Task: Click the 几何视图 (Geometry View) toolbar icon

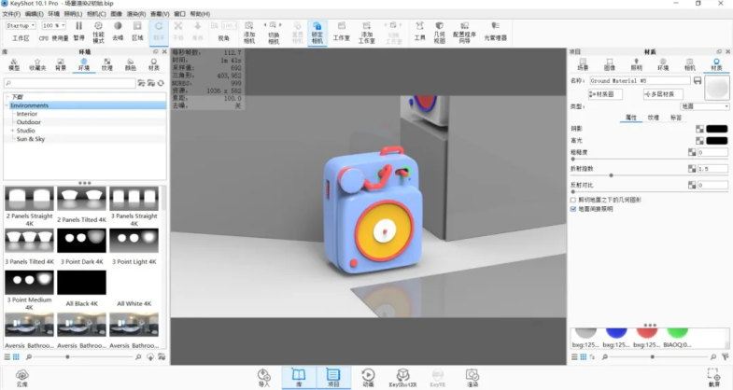Action: 439,33
